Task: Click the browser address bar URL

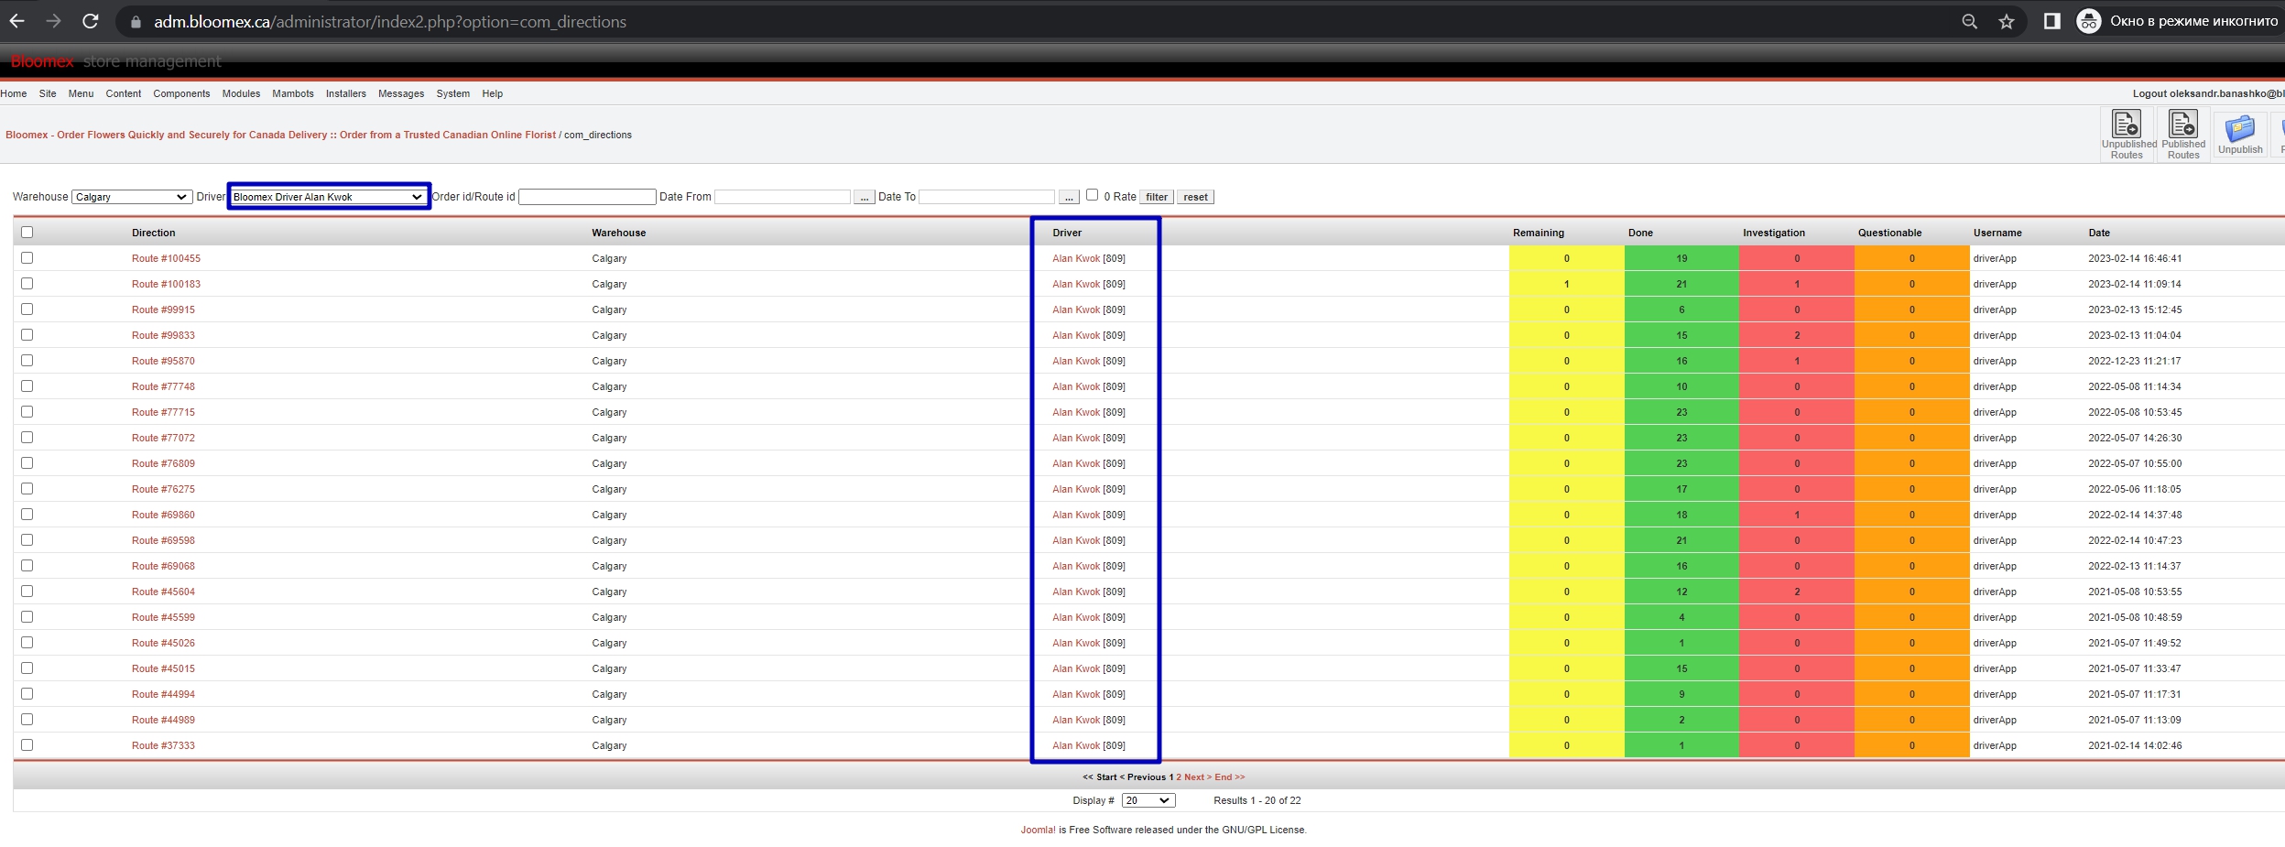Action: [x=390, y=22]
